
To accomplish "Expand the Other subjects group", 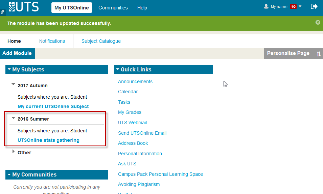I will coord(14,152).
